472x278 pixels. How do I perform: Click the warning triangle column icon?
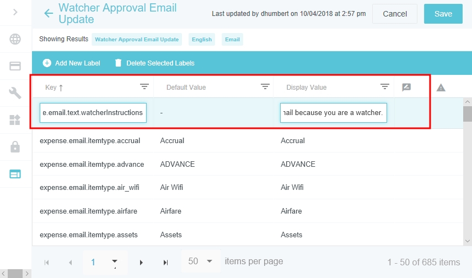[x=441, y=88]
